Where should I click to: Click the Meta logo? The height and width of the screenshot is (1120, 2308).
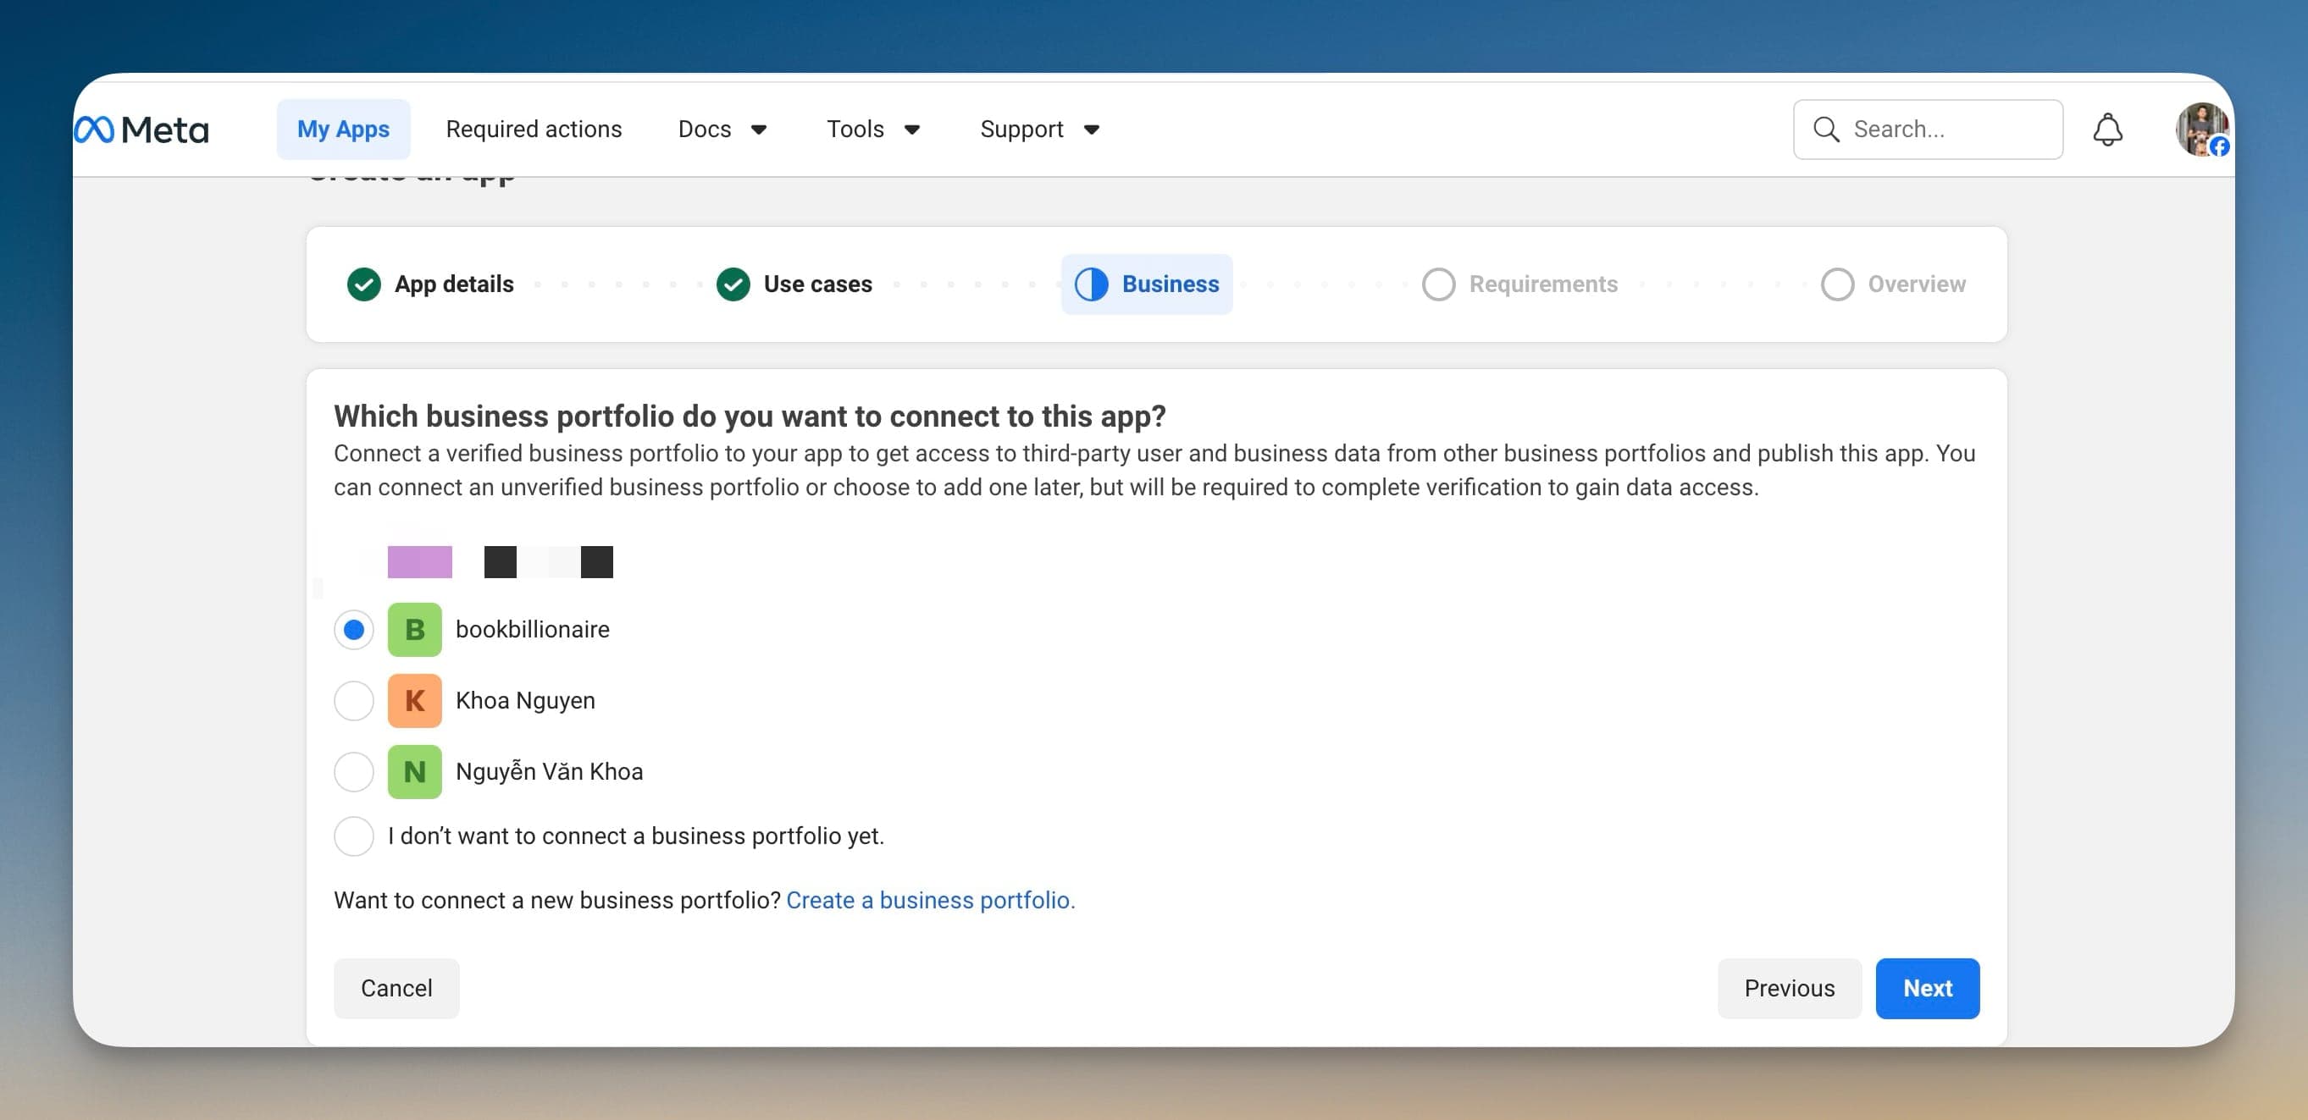[x=141, y=130]
